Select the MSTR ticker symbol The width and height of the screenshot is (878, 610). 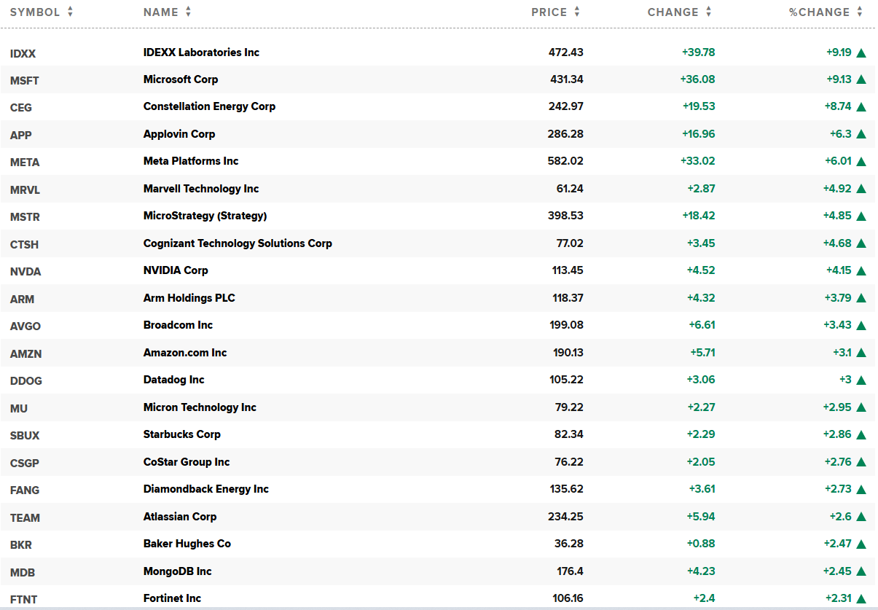point(25,216)
